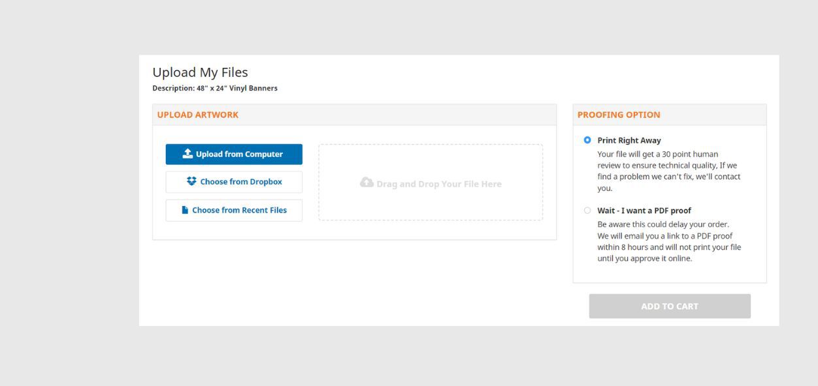Screen dimensions: 818x386
Task: Click the Upload from Computer button
Action: 234,155
